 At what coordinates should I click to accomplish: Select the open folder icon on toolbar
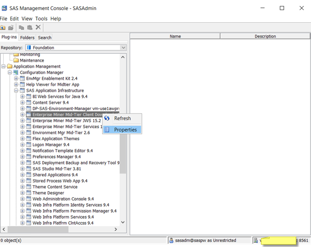tap(11, 27)
